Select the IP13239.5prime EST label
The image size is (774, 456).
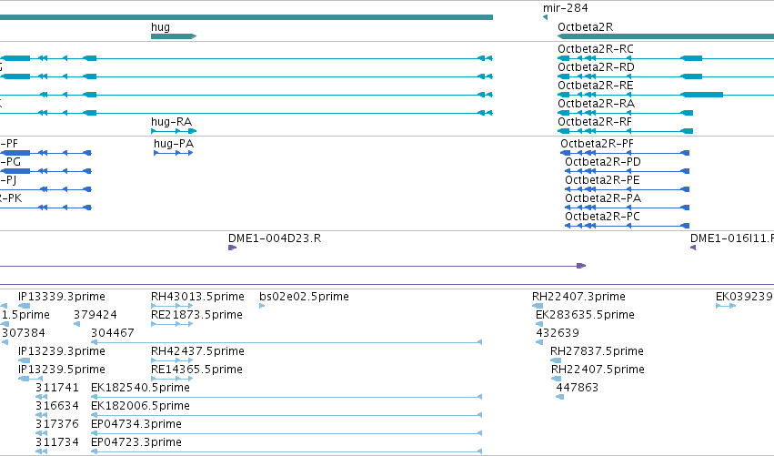62,370
